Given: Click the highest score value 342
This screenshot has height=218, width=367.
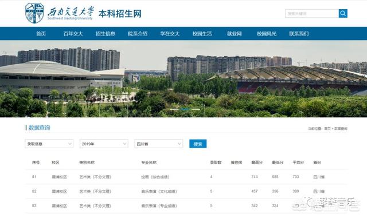Looking at the screenshot, I should 255,205.
